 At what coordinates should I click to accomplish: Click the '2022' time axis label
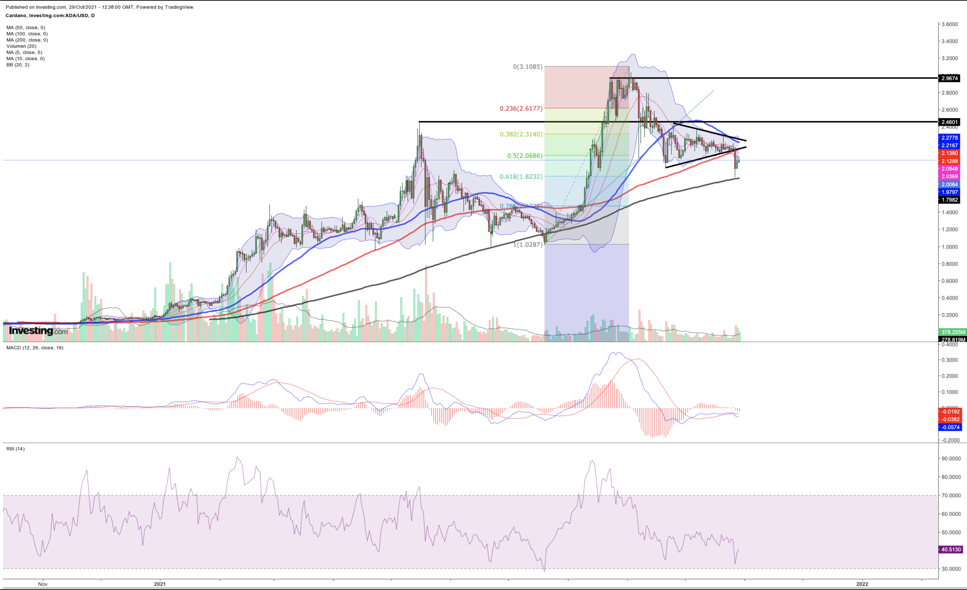point(862,584)
